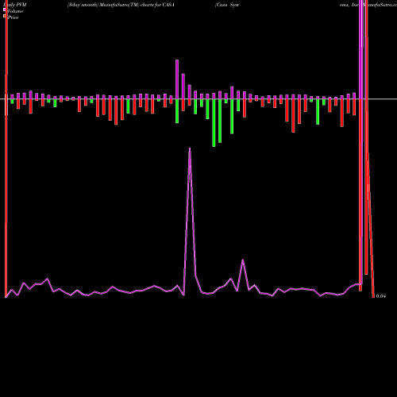Select the 'Volume' legend label
Viewport: 397px width, 397px height.
click(x=15, y=11)
